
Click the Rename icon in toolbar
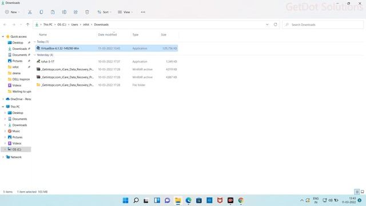[64, 12]
